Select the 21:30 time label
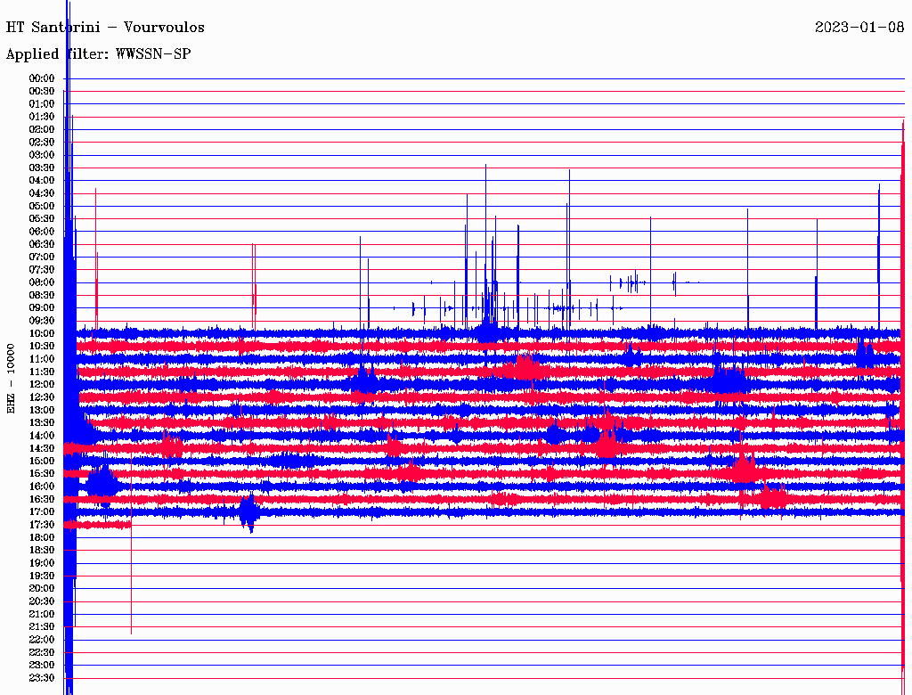This screenshot has width=912, height=695. click(x=42, y=627)
